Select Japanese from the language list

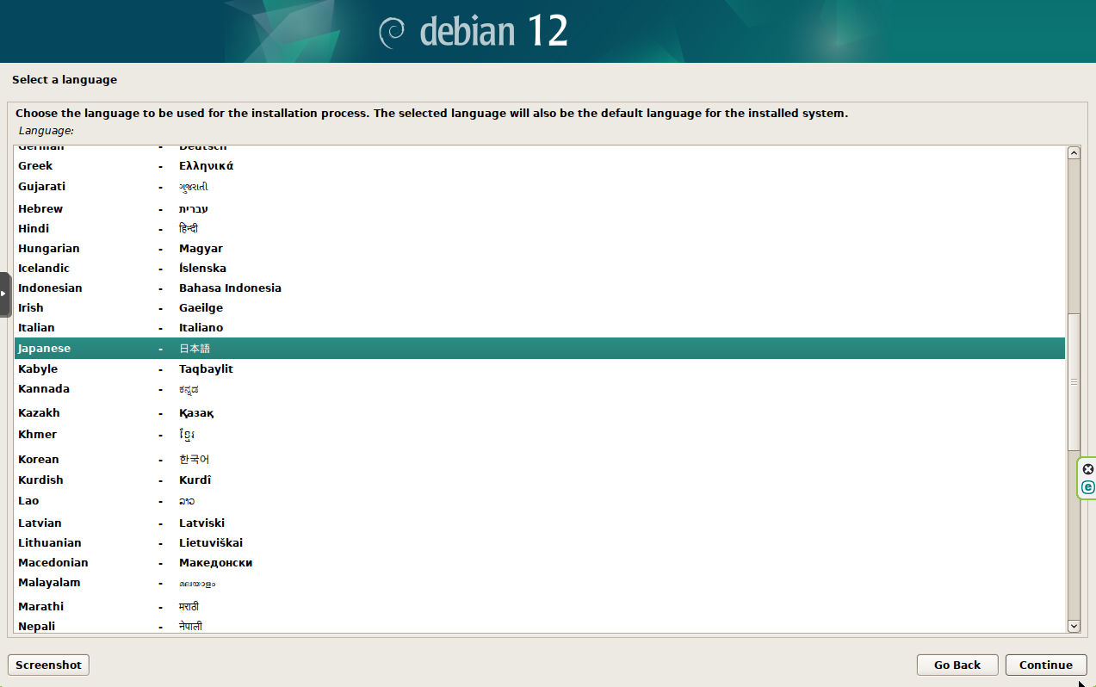tap(45, 349)
